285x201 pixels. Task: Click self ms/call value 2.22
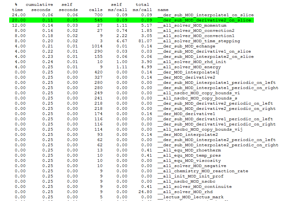(x=122, y=36)
